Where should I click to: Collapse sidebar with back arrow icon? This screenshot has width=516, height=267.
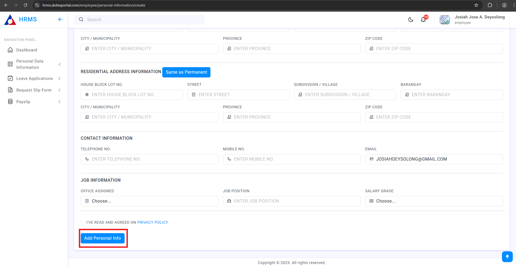tap(60, 19)
